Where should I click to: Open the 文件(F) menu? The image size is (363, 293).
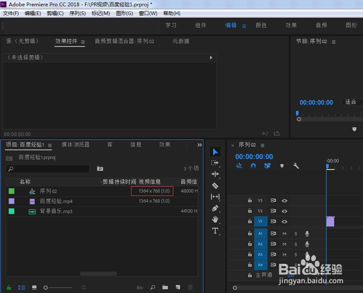pos(10,13)
